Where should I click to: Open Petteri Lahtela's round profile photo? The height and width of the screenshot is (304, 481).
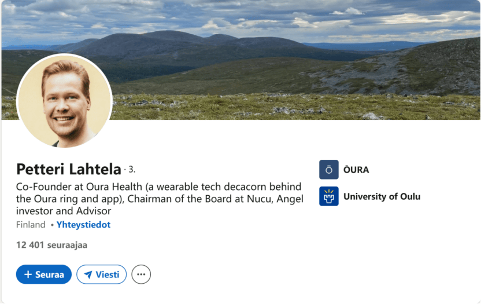click(64, 101)
